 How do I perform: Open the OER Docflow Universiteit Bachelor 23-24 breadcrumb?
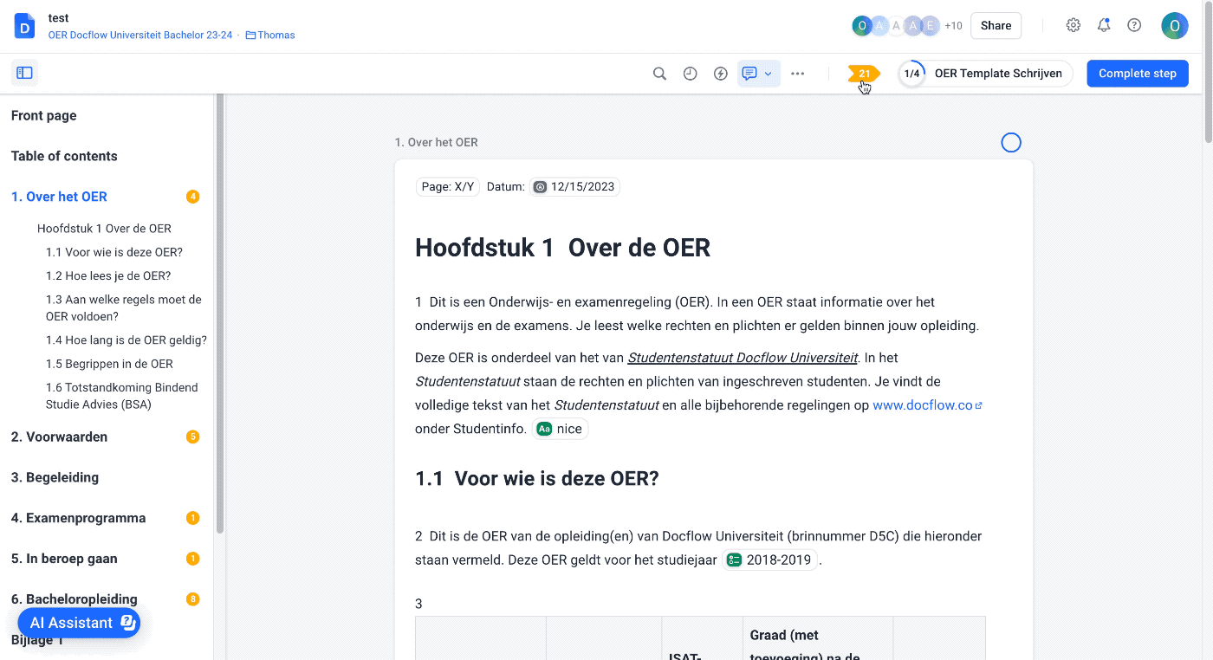140,36
